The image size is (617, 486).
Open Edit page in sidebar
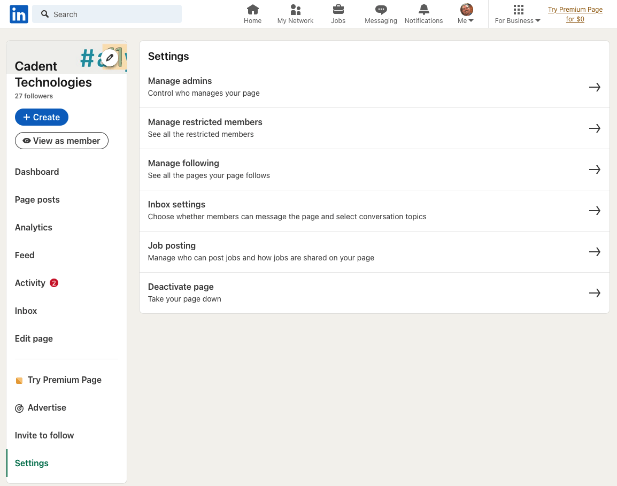[x=34, y=339]
